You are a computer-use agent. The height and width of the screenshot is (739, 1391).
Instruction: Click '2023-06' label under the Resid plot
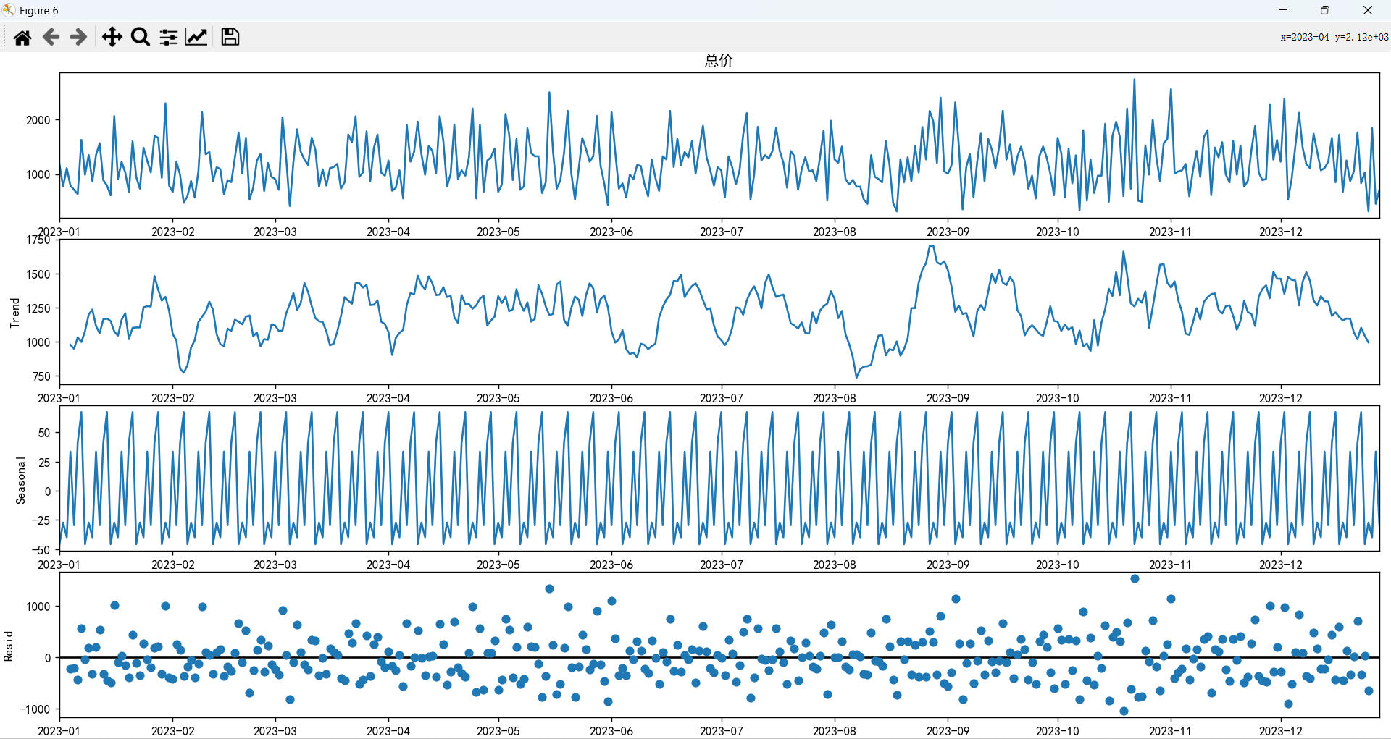(611, 731)
